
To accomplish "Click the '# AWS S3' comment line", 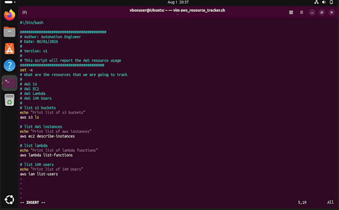I will [x=28, y=84].
